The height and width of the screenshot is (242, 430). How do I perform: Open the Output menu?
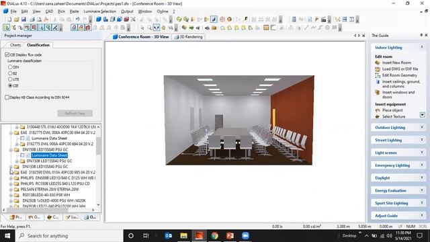coord(127,11)
